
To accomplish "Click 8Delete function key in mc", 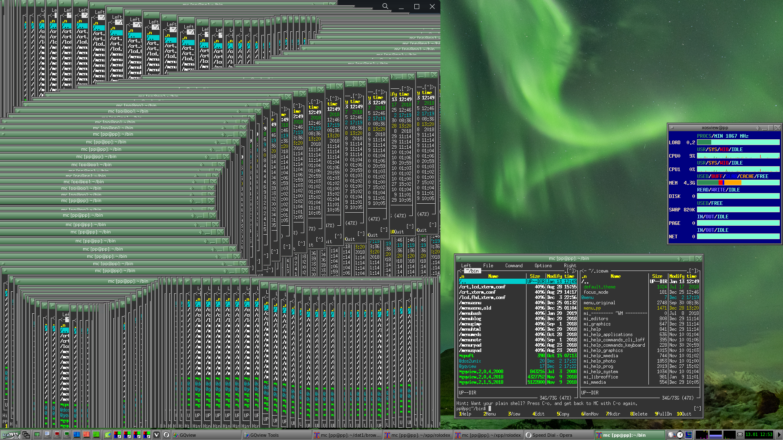I will (x=639, y=414).
